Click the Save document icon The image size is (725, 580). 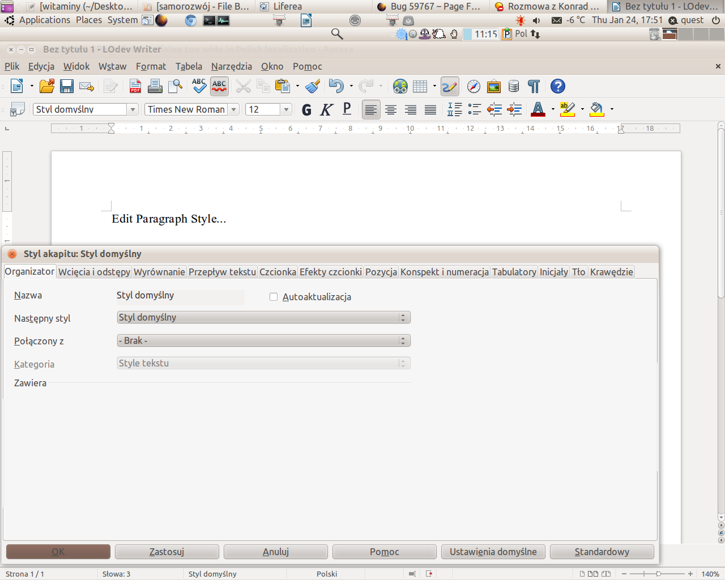(67, 87)
